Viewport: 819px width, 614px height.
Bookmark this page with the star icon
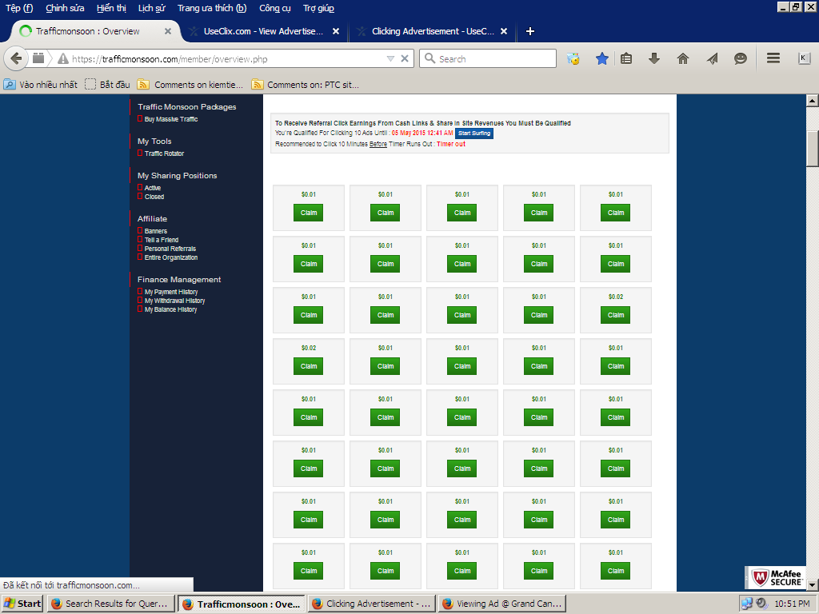coord(601,58)
